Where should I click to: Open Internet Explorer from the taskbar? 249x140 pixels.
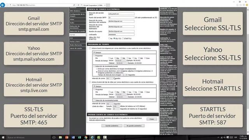click(92, 137)
